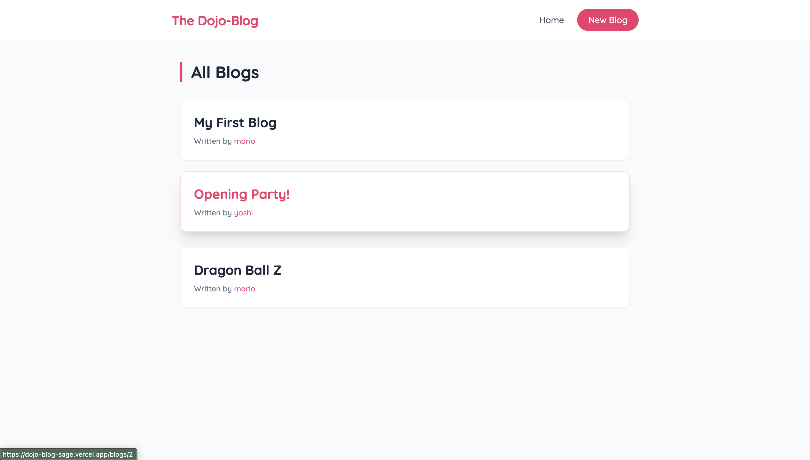This screenshot has width=810, height=460.
Task: Click Written by text in first card
Action: coord(213,141)
